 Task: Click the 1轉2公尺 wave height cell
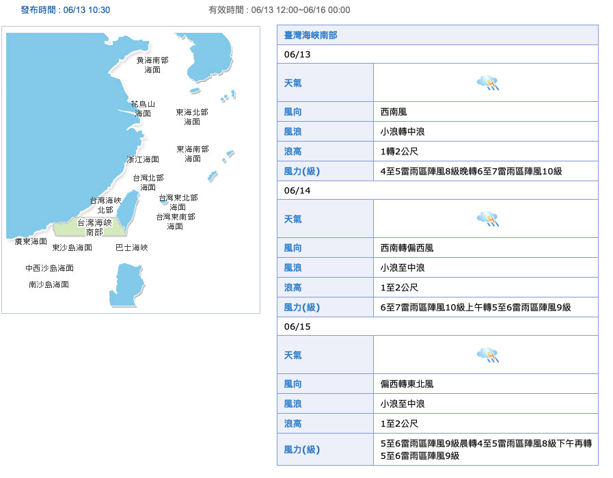pyautogui.click(x=486, y=151)
